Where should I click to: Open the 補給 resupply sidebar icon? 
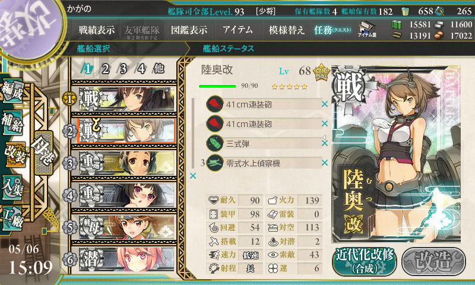click(x=12, y=123)
